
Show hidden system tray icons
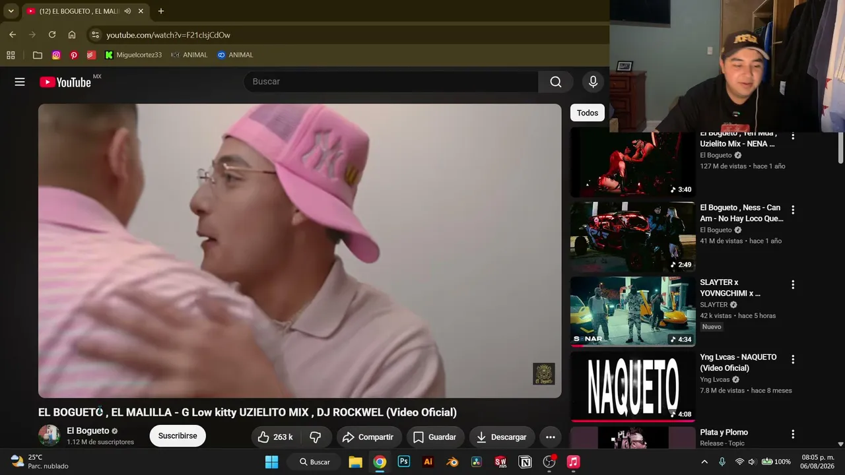(704, 462)
